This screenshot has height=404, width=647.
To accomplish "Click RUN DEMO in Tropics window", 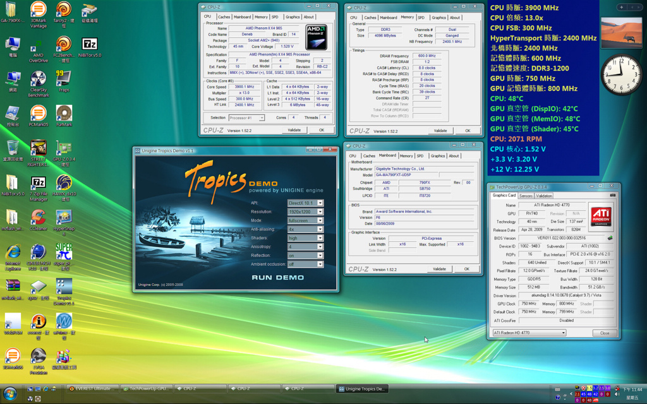I will (x=278, y=278).
